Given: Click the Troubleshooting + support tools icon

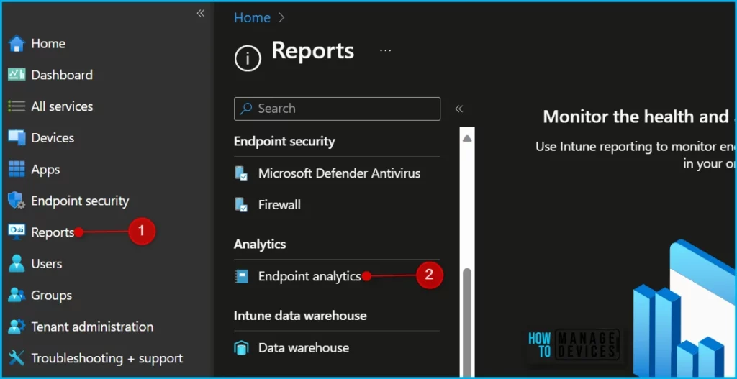Looking at the screenshot, I should [17, 358].
